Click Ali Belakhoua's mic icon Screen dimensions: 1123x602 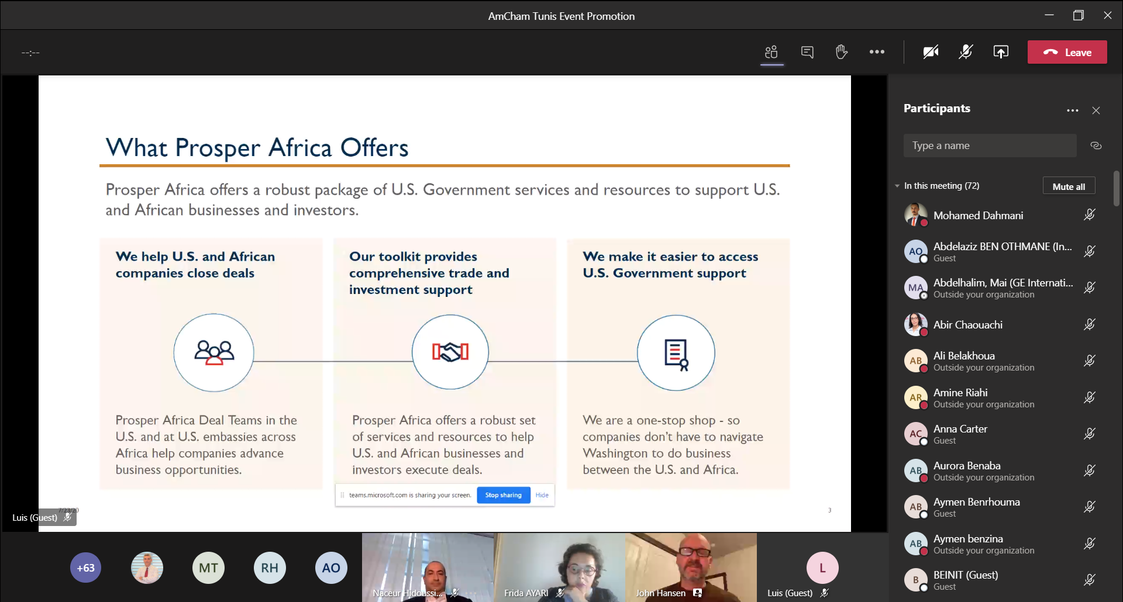point(1089,361)
